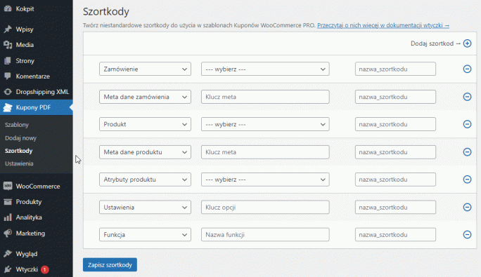Click the plus icon to add shortcode

[467, 43]
